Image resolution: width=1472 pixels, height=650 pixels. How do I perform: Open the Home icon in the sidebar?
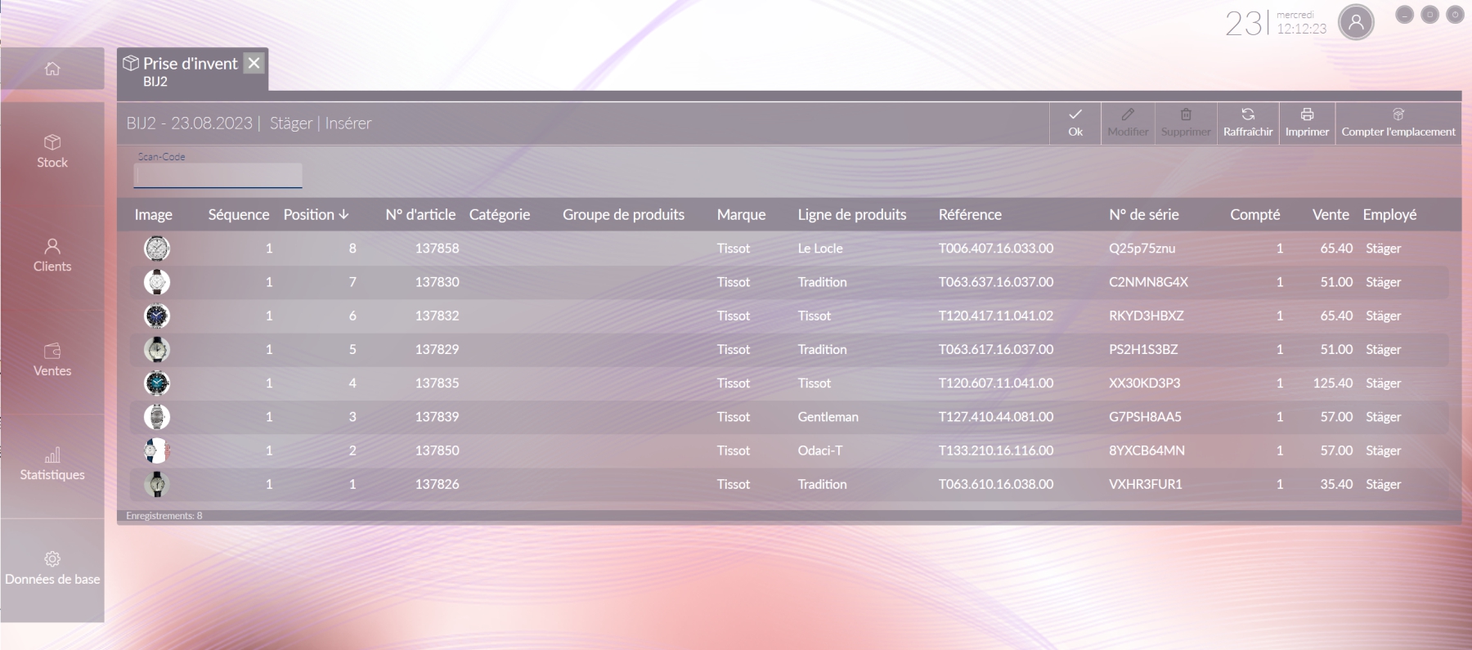click(52, 69)
